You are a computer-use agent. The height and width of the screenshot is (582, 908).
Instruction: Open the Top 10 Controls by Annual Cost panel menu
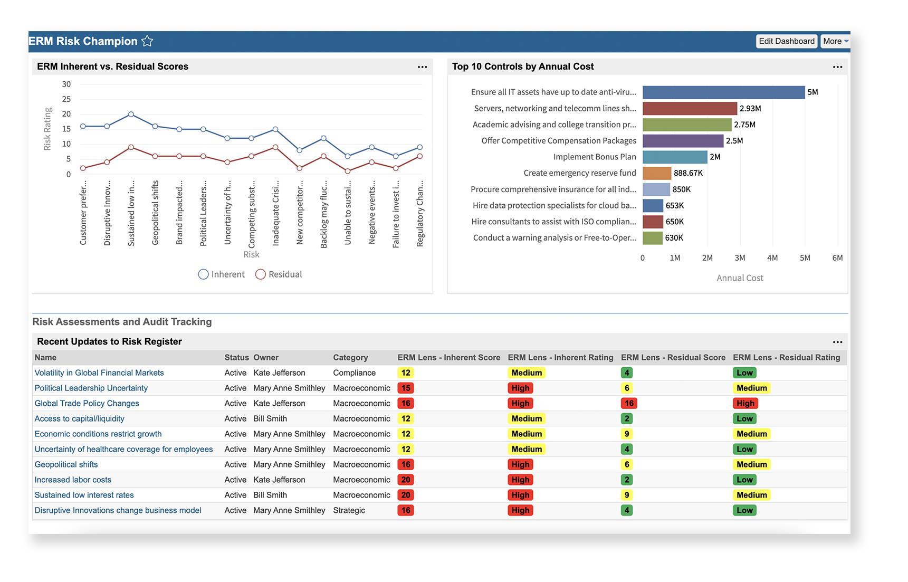pyautogui.click(x=838, y=67)
